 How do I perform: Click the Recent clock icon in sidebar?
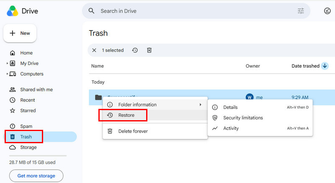[x=13, y=100]
